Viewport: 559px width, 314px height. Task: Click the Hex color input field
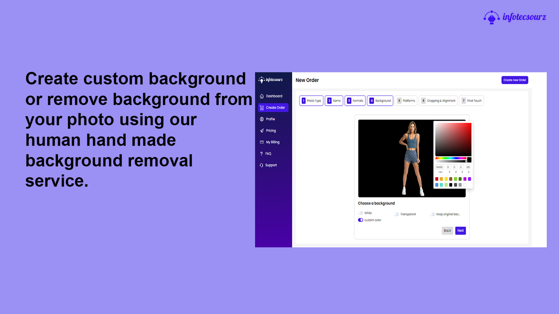click(439, 167)
